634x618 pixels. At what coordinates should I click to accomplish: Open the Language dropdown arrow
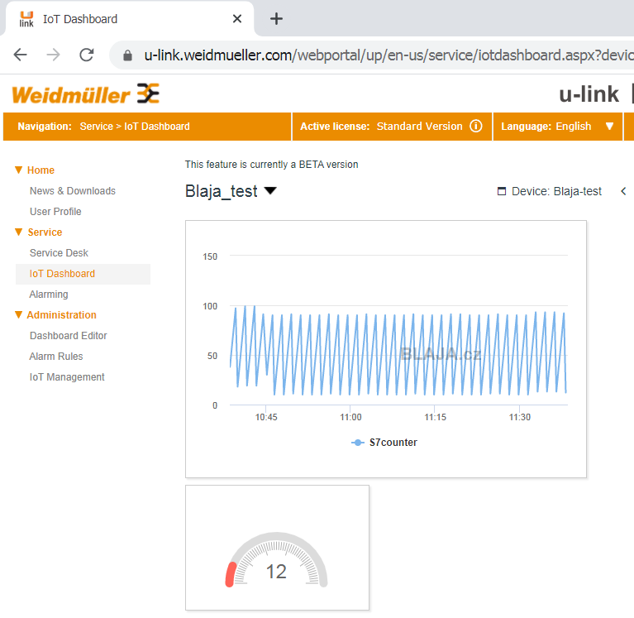610,127
